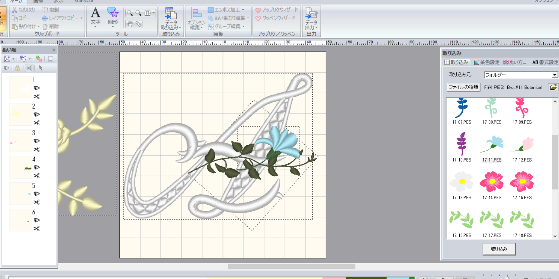Image resolution: width=559 pixels, height=279 pixels.
Task: Open the Applique Wizard (アップリケウィザード)
Action: [x=277, y=10]
